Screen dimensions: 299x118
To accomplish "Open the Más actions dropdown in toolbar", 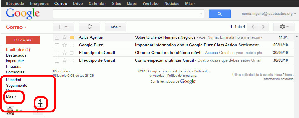I will pyautogui.click(x=116, y=27).
